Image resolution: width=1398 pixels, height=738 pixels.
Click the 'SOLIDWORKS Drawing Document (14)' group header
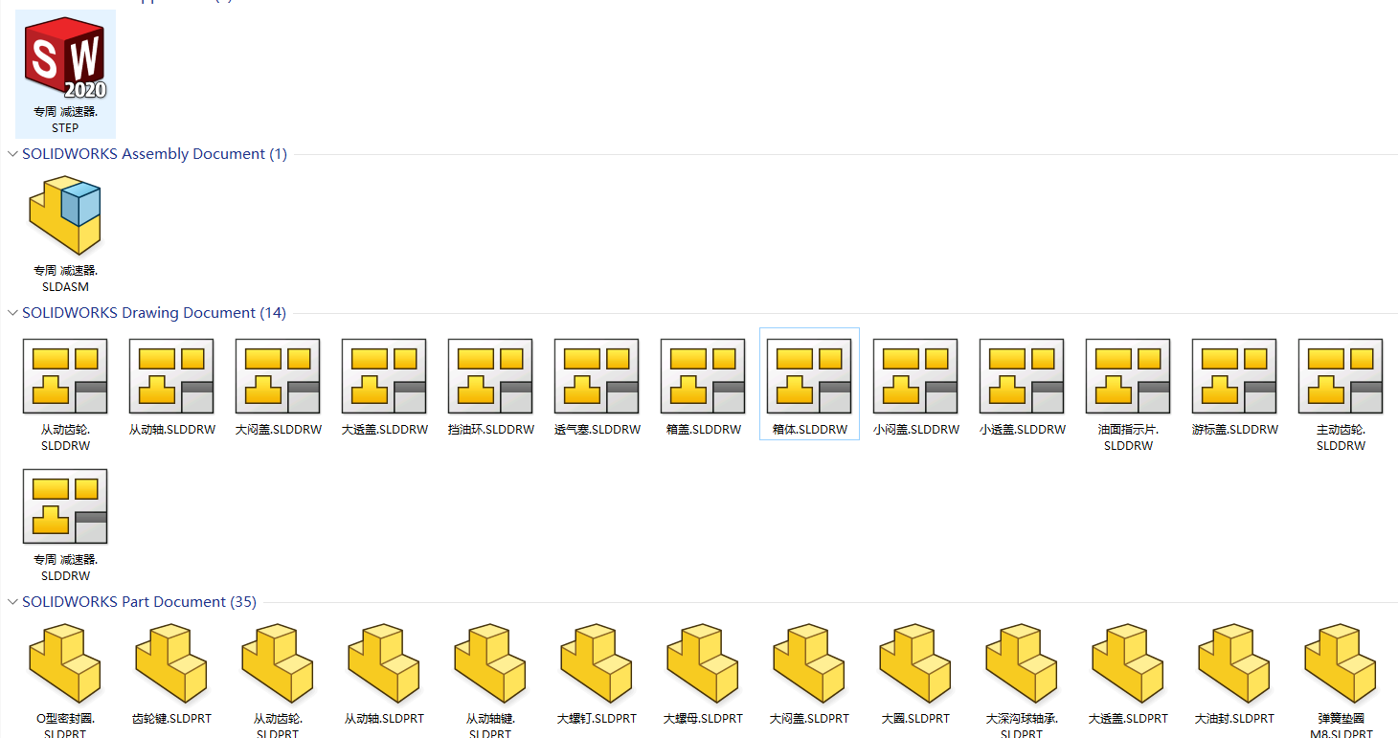154,313
